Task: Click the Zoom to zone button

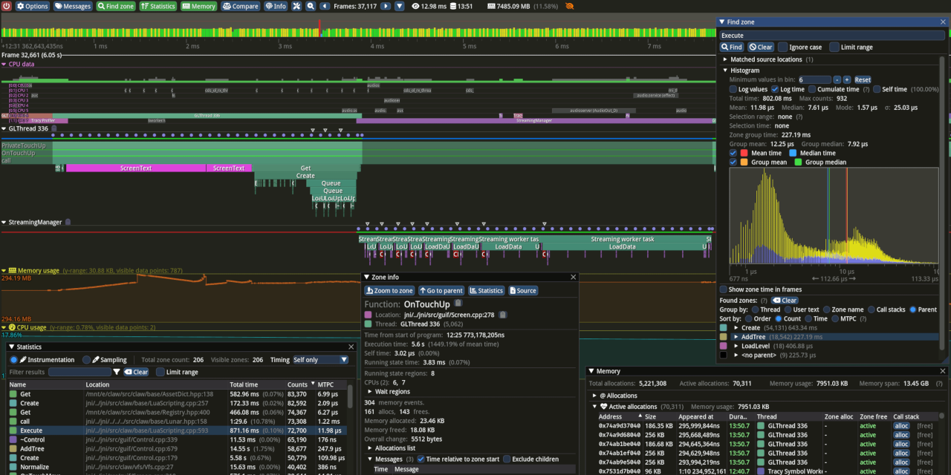Action: (389, 291)
